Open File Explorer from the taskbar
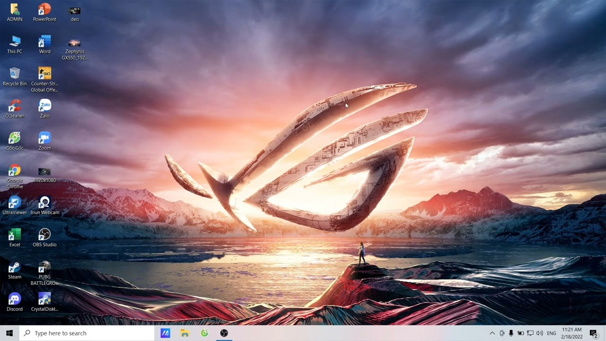Viewport: 606px width, 341px height. tap(185, 333)
